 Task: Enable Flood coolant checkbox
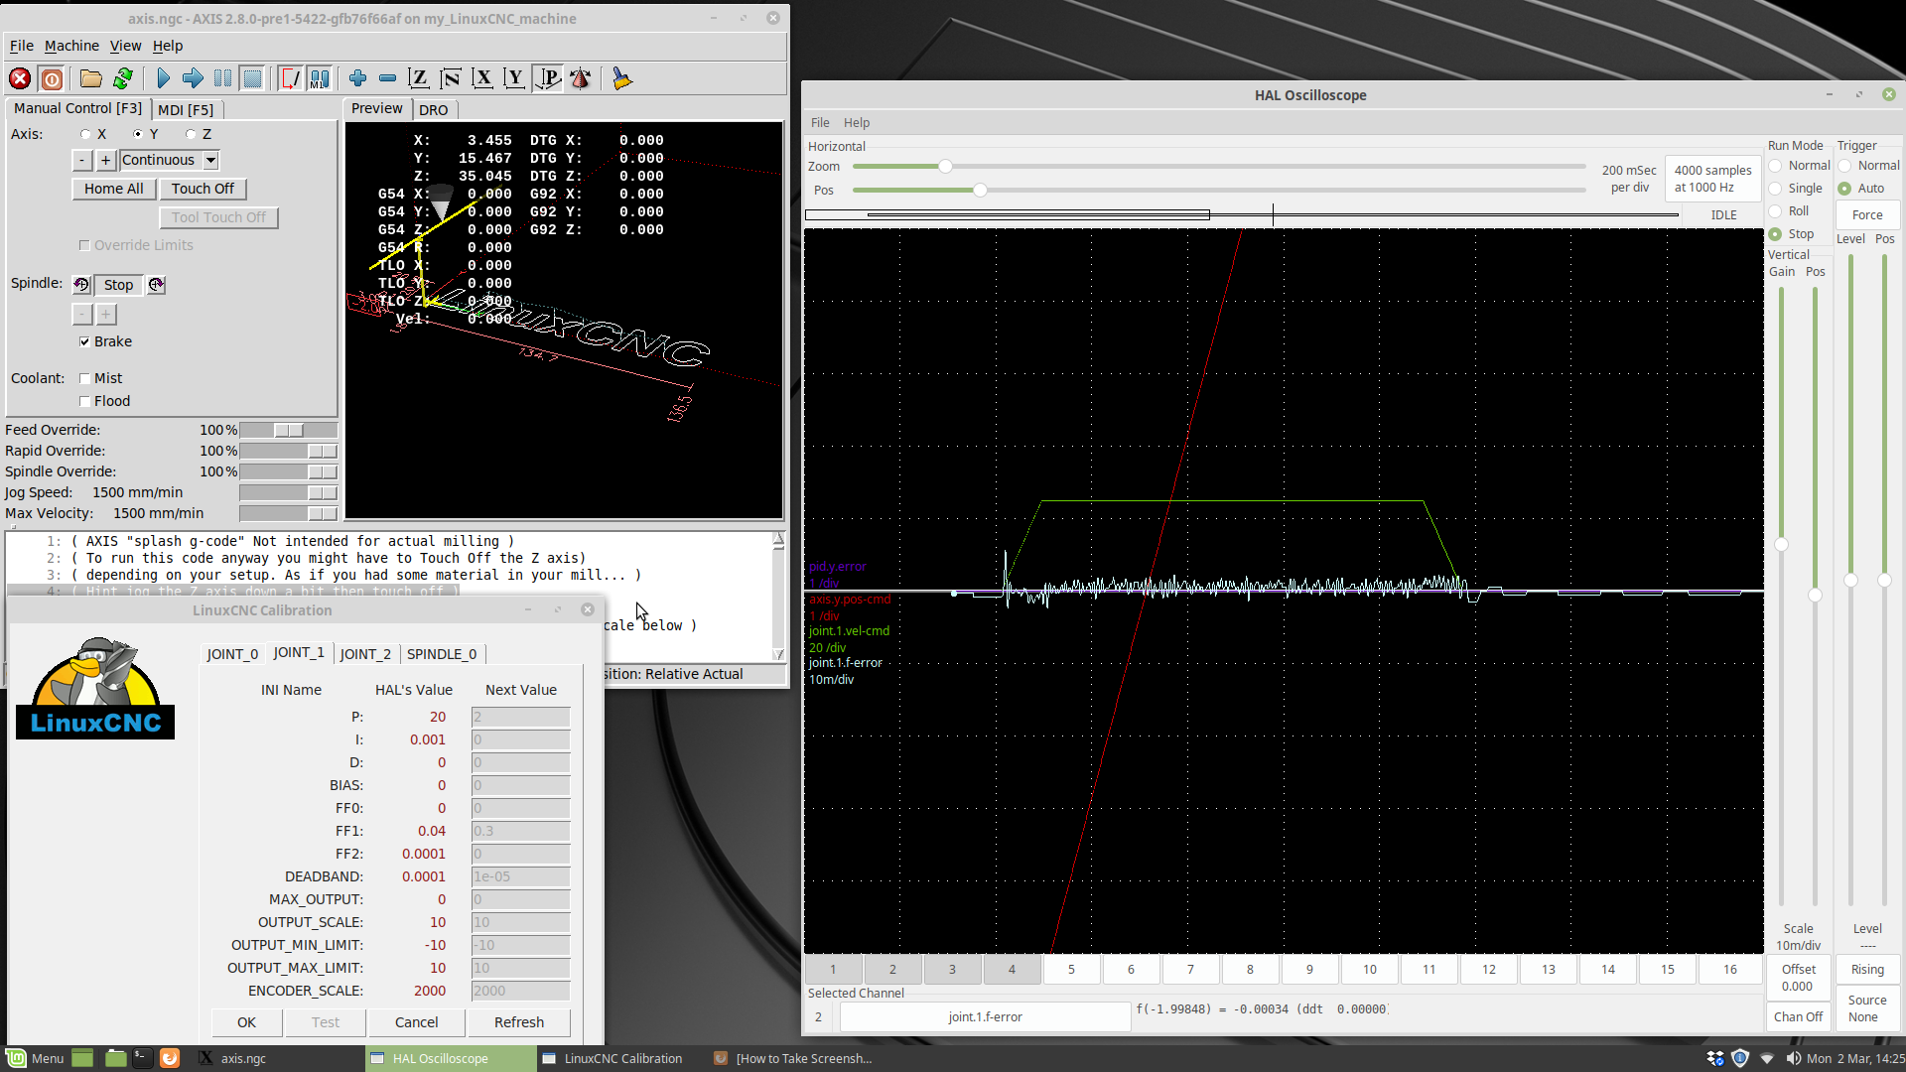click(84, 401)
